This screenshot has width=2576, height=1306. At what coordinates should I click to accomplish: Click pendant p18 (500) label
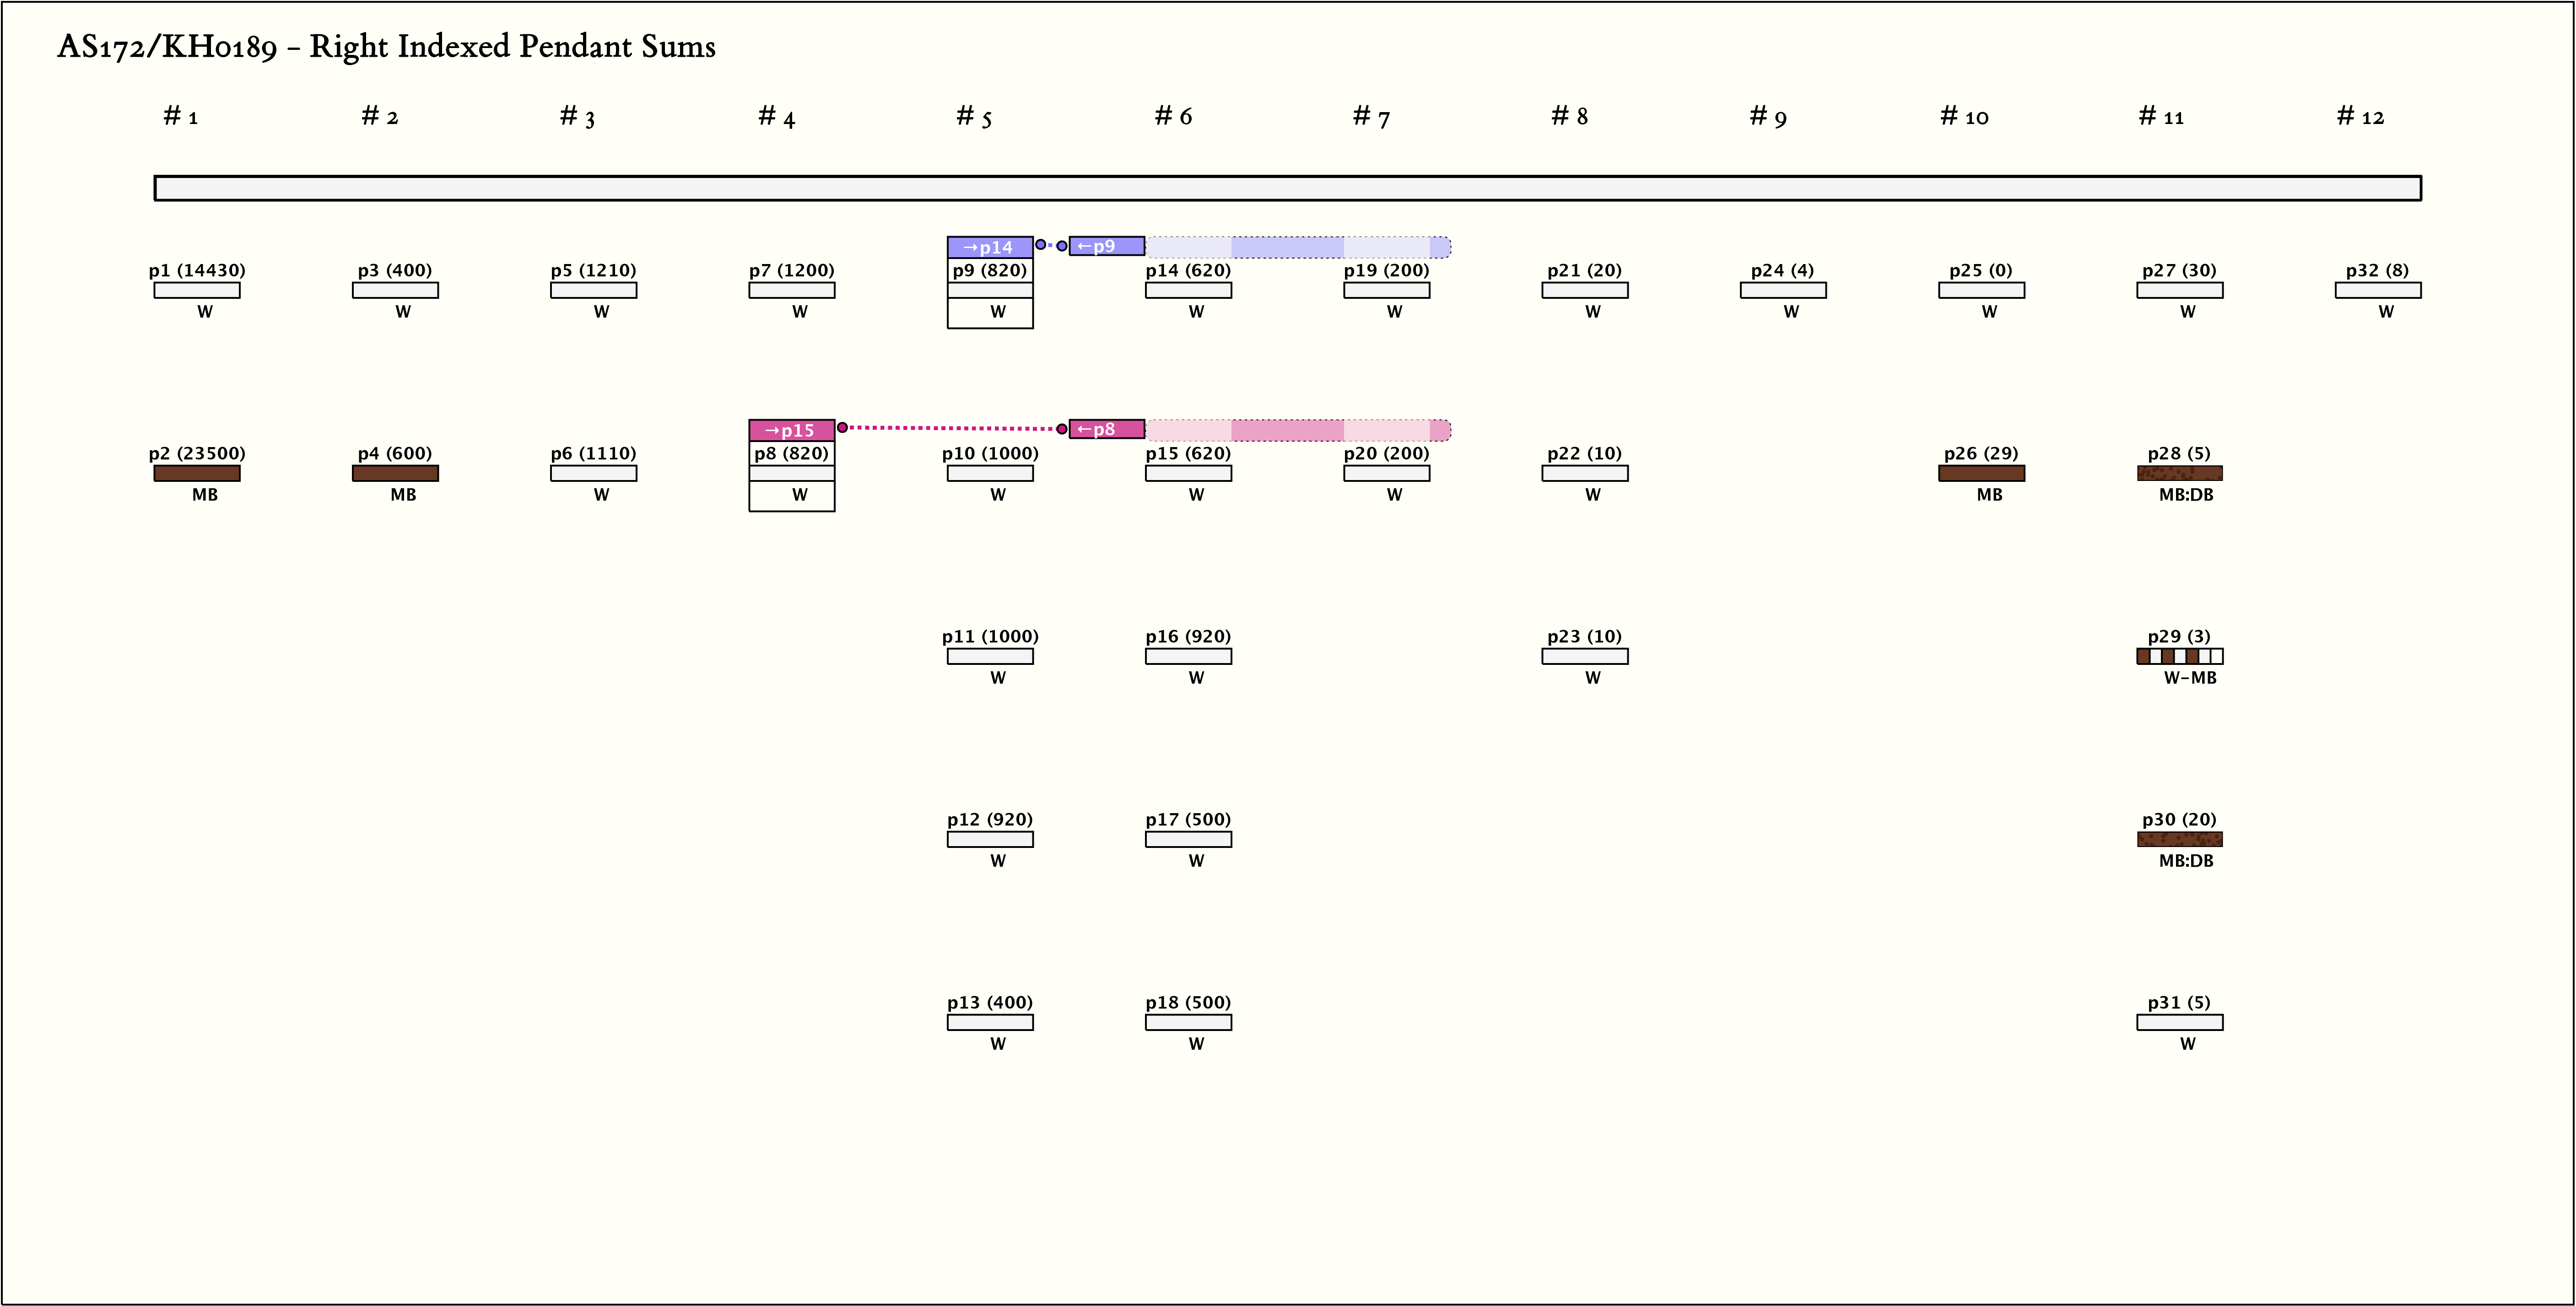[x=1188, y=1002]
